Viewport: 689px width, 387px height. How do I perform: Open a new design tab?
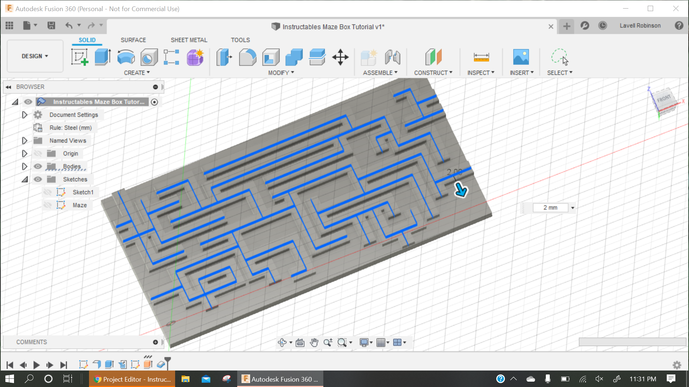[x=567, y=26]
